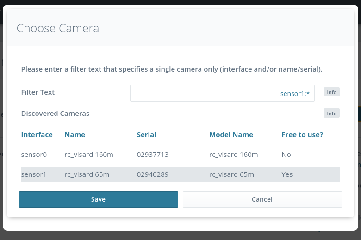Click the Filter Text input field

click(x=222, y=93)
